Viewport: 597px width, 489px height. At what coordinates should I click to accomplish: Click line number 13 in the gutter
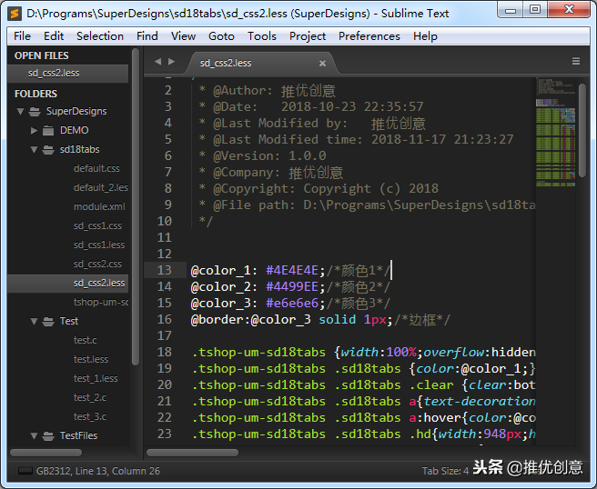point(164,270)
